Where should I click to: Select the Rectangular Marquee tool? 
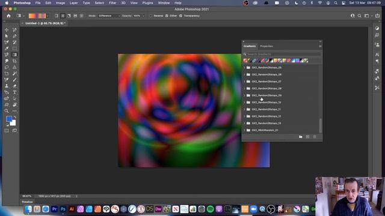[14, 48]
